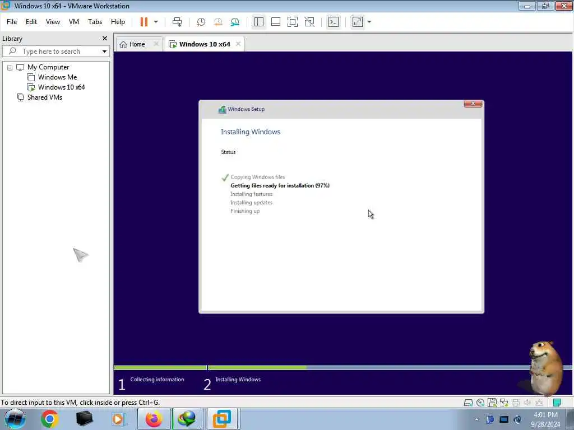This screenshot has height=430, width=574.
Task: Click the taskbar clock showing 4:01 PM
Action: coord(545,419)
